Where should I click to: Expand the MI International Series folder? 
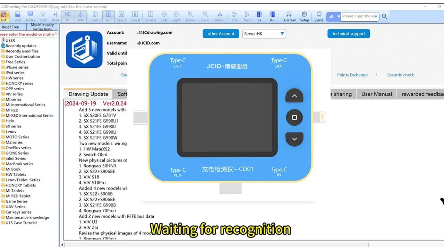(23, 105)
